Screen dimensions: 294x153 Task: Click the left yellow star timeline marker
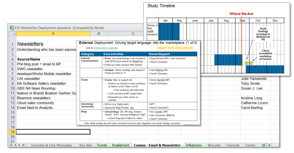tap(247, 63)
